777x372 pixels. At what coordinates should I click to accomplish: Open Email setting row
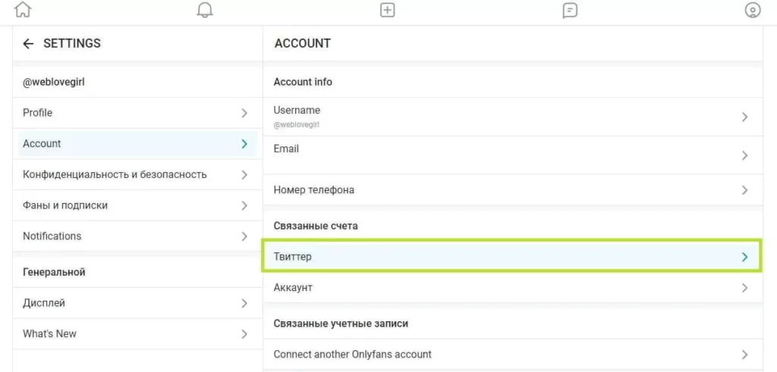(513, 155)
